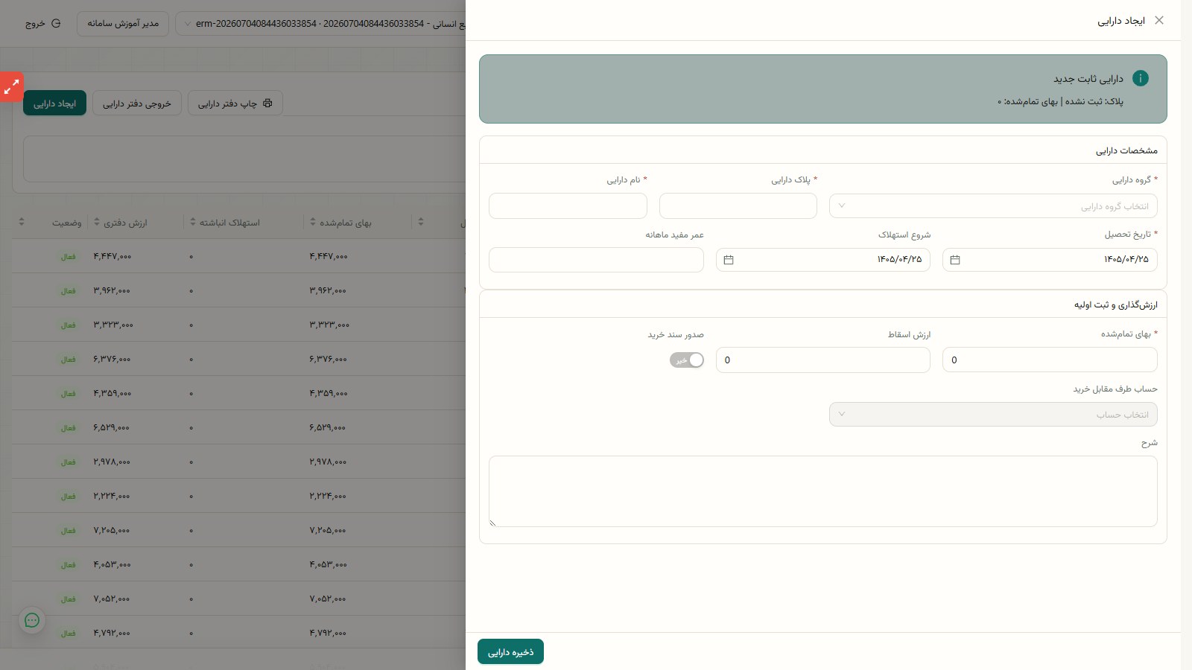The height and width of the screenshot is (670, 1192).
Task: Open the گروه دارایی dropdown
Action: tap(993, 206)
